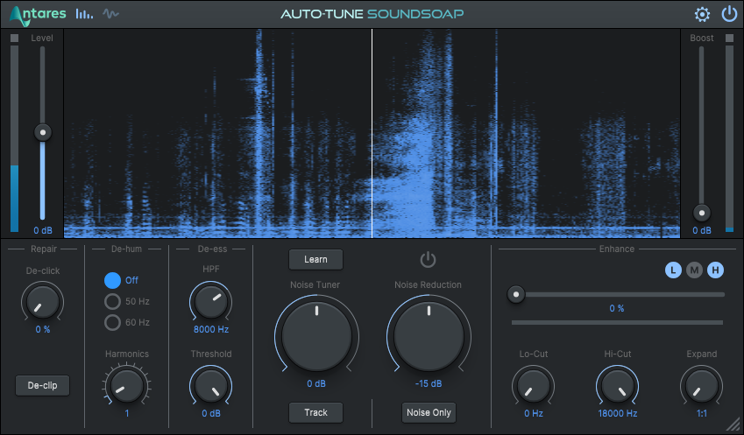
Task: Select the De-hum Off radio button
Action: (x=112, y=281)
